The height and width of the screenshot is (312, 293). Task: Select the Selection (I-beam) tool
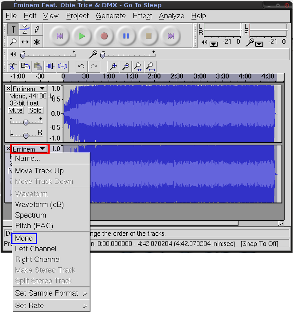(13, 30)
